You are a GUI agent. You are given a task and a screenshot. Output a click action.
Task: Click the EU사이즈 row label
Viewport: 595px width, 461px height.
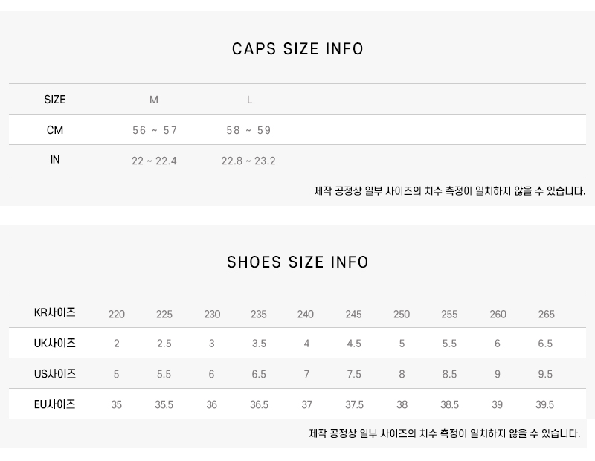55,404
